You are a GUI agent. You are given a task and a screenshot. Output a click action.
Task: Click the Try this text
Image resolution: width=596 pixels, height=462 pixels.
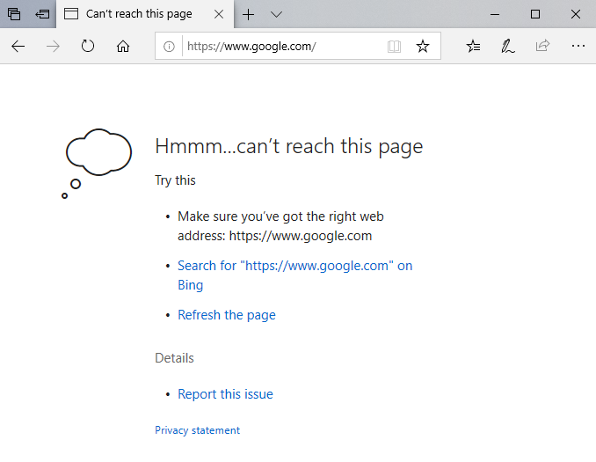(175, 180)
